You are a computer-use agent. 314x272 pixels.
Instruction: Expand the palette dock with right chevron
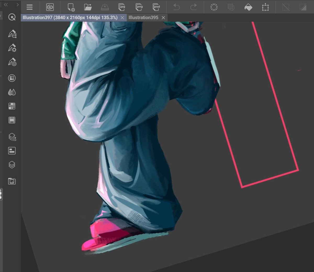click(17, 5)
